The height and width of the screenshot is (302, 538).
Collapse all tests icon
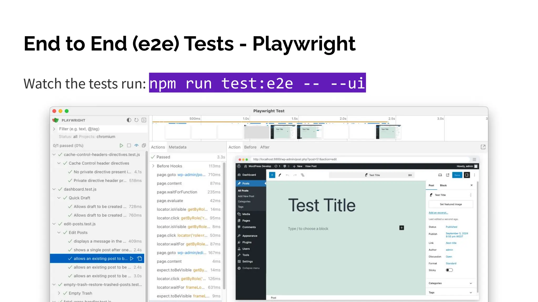click(144, 145)
